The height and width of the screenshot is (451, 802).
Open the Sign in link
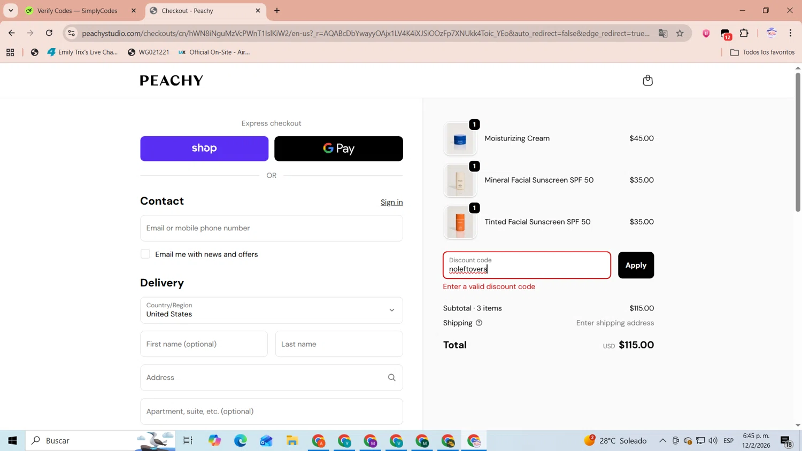391,202
